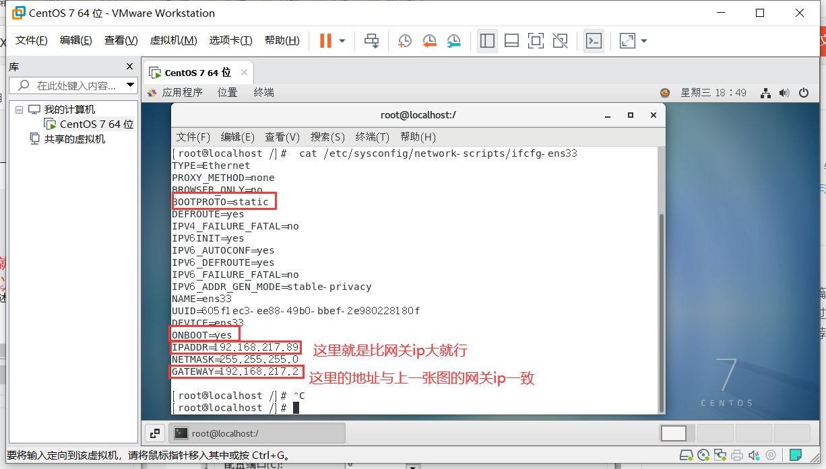Image resolution: width=826 pixels, height=469 pixels.
Task: Click the terminal command prompt cursor
Action: pyautogui.click(x=296, y=408)
